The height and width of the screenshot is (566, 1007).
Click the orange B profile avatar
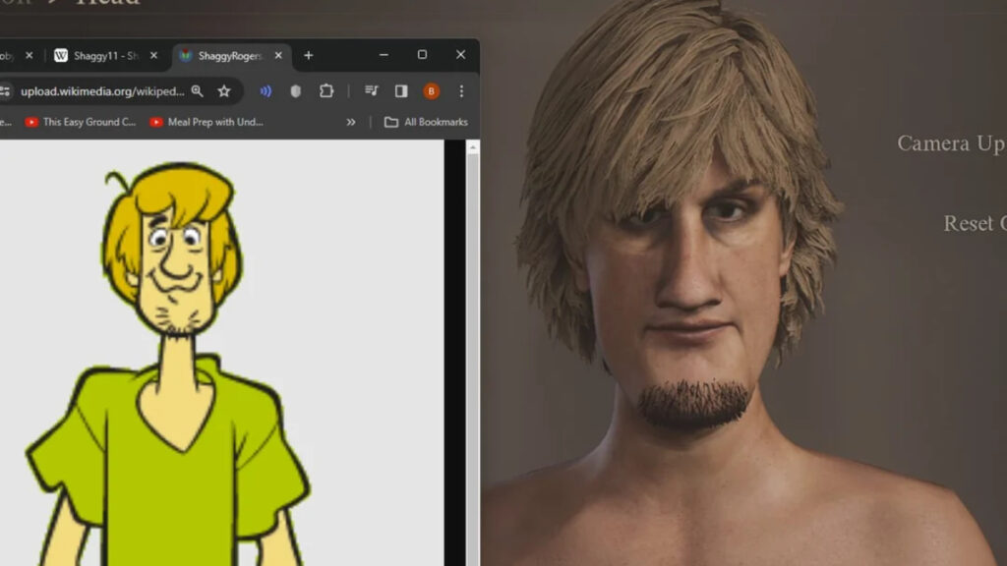(x=432, y=91)
